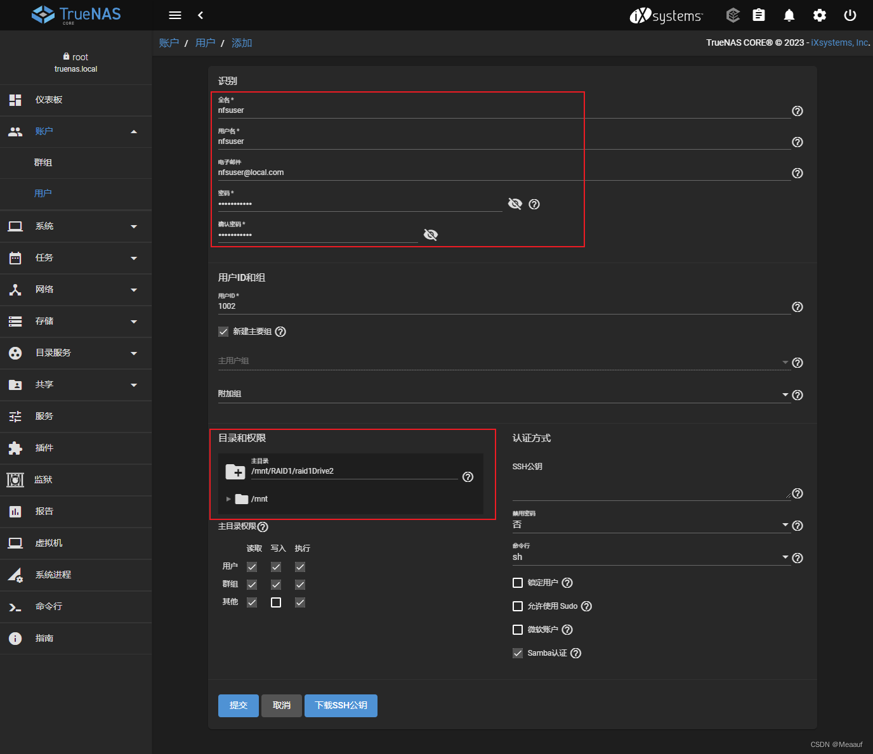The width and height of the screenshot is (873, 754).
Task: Toggle the sidebar hamburger menu
Action: tap(175, 15)
